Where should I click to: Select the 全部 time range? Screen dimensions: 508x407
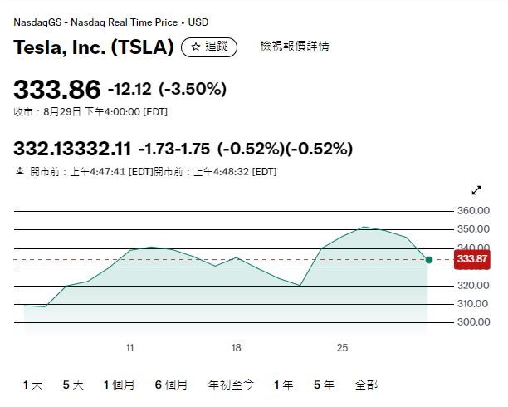(x=366, y=385)
